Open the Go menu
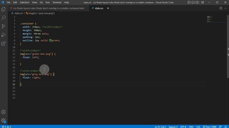This screenshot has width=229, height=128. [42, 2]
